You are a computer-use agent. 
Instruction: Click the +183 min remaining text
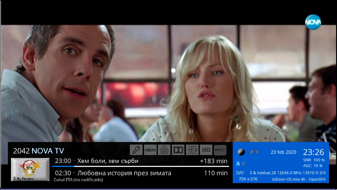pyautogui.click(x=214, y=161)
